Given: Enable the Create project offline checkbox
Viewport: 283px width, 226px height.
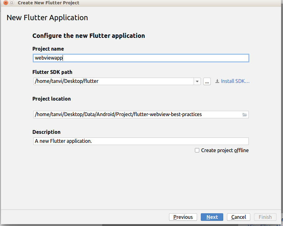Looking at the screenshot, I should click(x=197, y=150).
